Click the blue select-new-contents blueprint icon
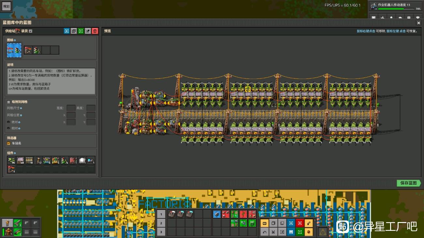 tap(67, 31)
